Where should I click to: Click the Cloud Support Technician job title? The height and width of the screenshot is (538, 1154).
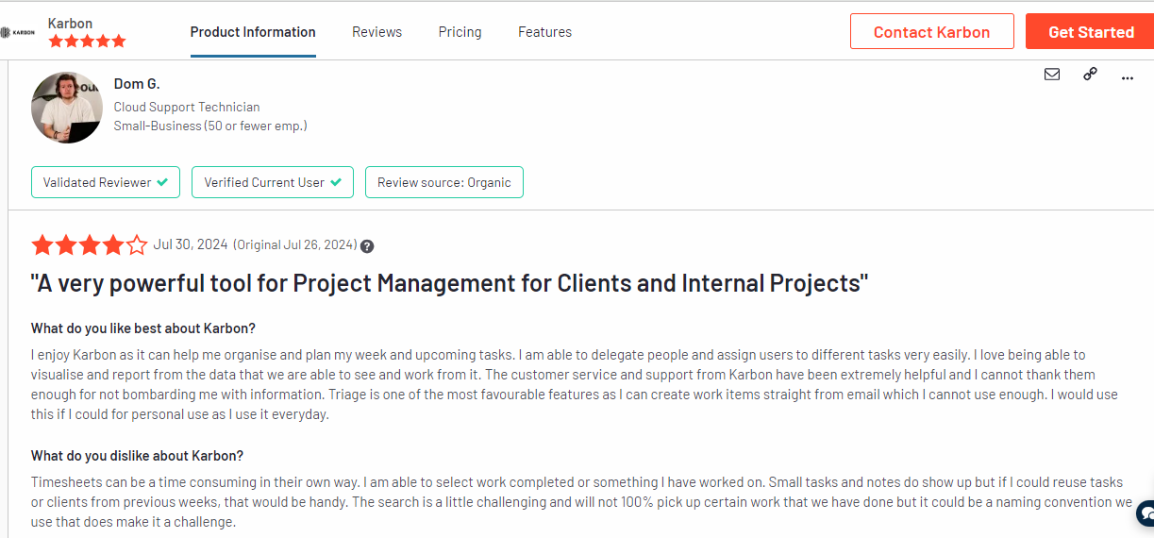pyautogui.click(x=187, y=107)
